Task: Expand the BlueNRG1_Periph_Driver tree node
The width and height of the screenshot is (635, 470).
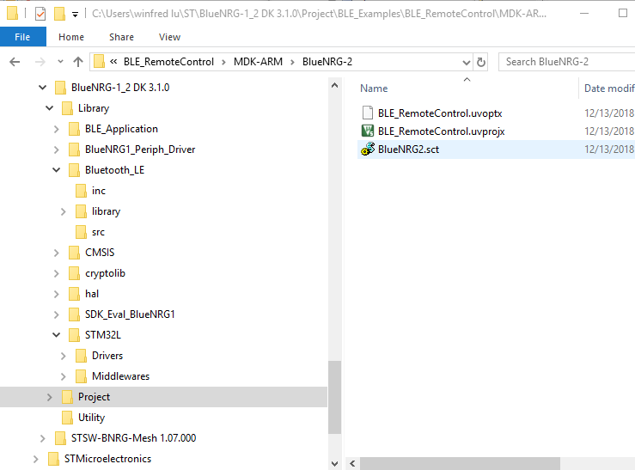Action: click(x=57, y=150)
